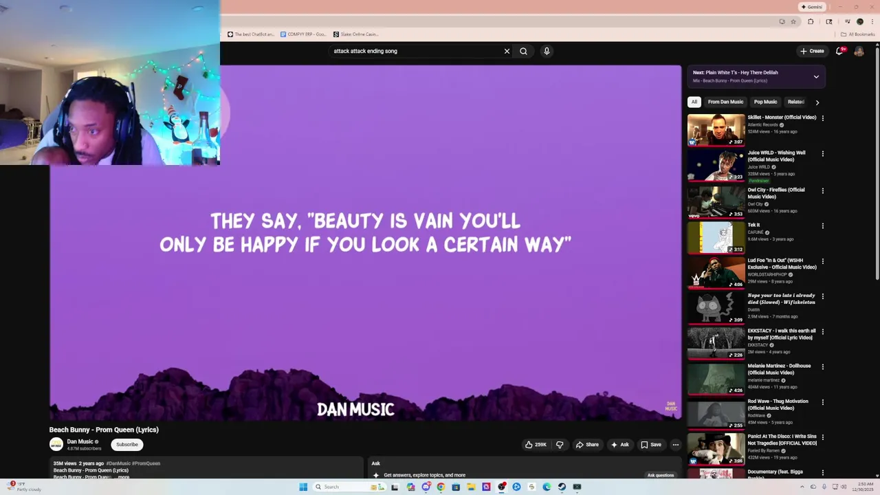The width and height of the screenshot is (880, 495).
Task: Click the playing lyrics video area
Action: pos(365,242)
